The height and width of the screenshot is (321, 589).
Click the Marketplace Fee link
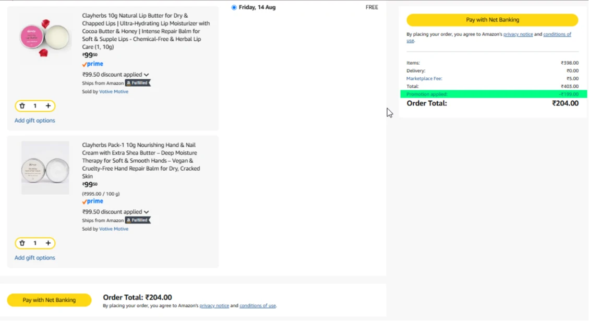pyautogui.click(x=424, y=79)
